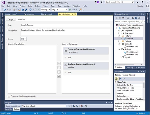150x115 pixels.
Task: Click the Home icon in Solution Explorer
Action: [x=123, y=18]
